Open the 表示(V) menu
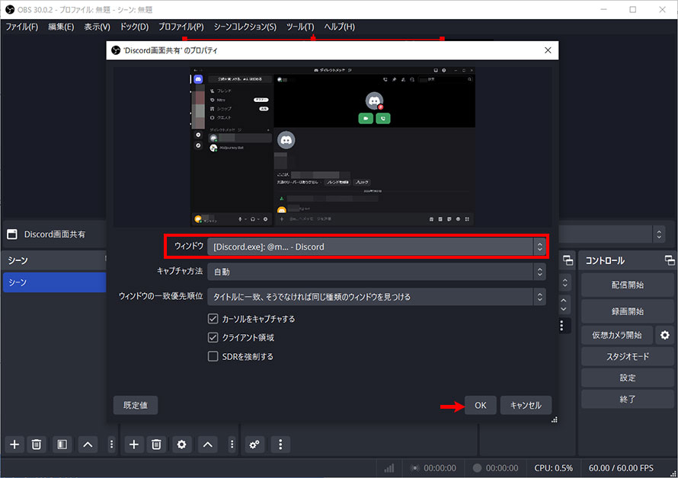This screenshot has width=678, height=478. (97, 27)
